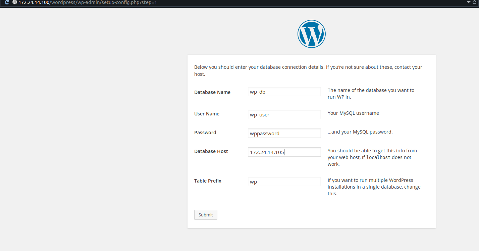Click the globe site-info icon in address bar
This screenshot has width=479, height=251.
15,2
